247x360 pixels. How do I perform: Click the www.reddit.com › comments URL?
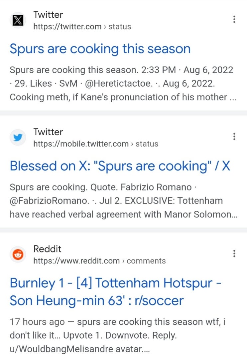coord(99,261)
